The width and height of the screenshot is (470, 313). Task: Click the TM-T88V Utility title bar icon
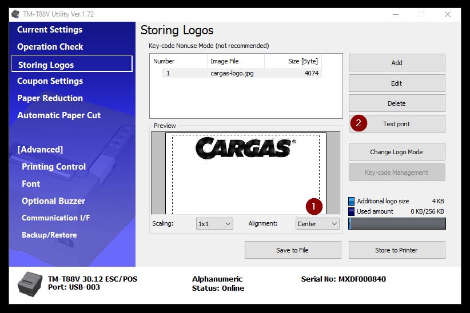15,14
